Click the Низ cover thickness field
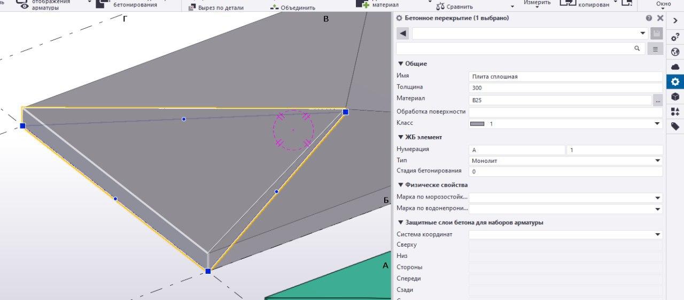The image size is (684, 300). pyautogui.click(x=565, y=257)
